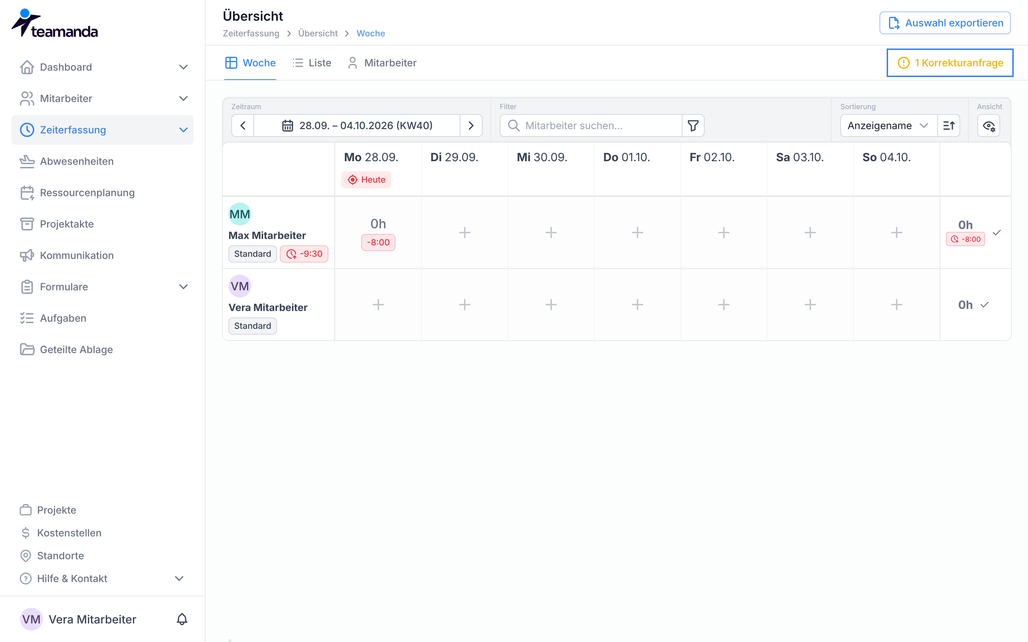Open the notifications bell icon
This screenshot has height=642, width=1028.
182,619
